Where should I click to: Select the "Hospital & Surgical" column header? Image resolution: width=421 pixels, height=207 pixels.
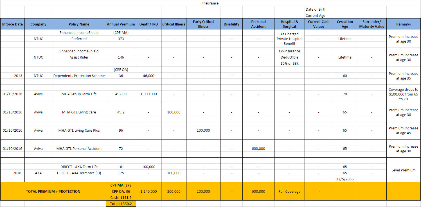(x=289, y=24)
